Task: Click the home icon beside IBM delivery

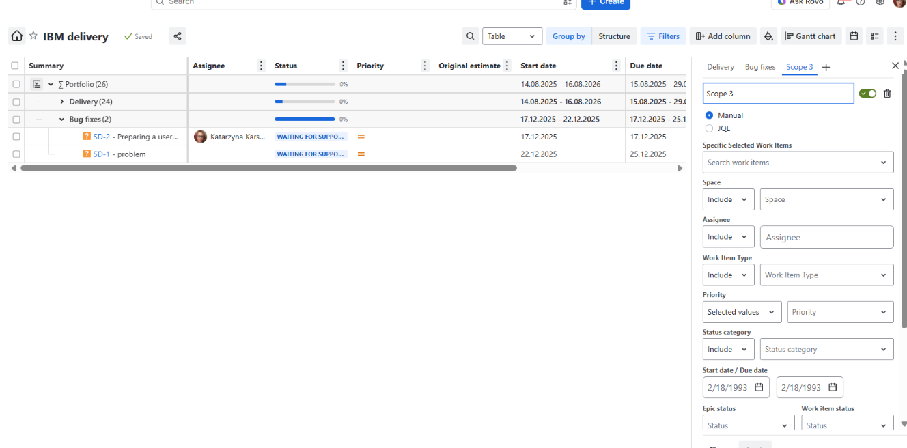Action: (17, 36)
